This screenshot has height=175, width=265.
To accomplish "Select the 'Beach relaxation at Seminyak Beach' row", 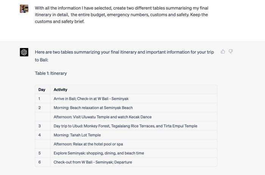I will 93,108.
